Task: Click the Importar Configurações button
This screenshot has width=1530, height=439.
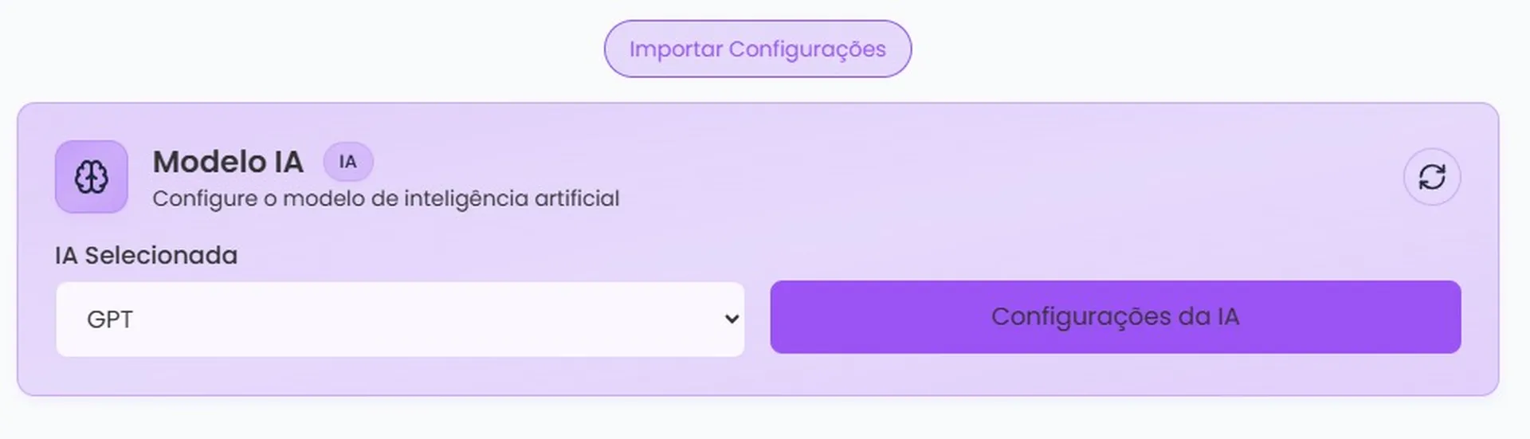Action: (757, 49)
